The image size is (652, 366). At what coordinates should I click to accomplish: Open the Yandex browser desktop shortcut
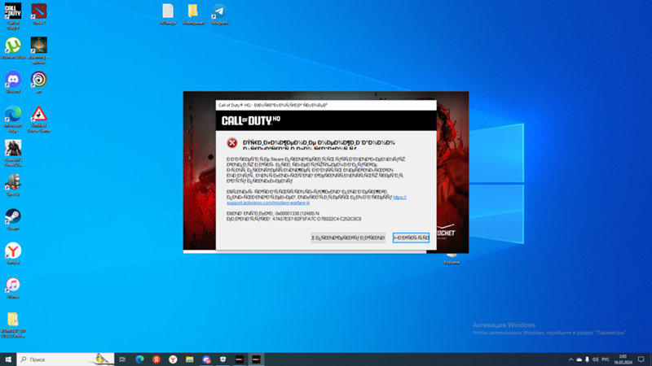click(13, 254)
